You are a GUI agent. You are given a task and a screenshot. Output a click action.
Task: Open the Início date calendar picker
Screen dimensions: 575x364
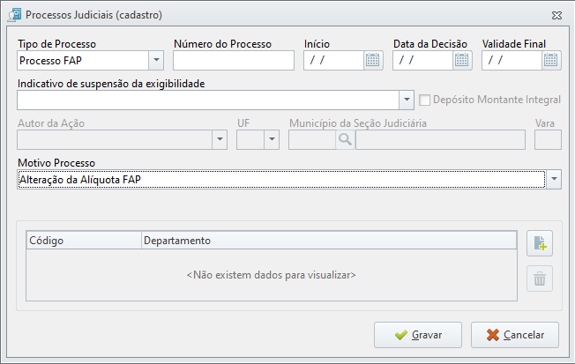372,60
